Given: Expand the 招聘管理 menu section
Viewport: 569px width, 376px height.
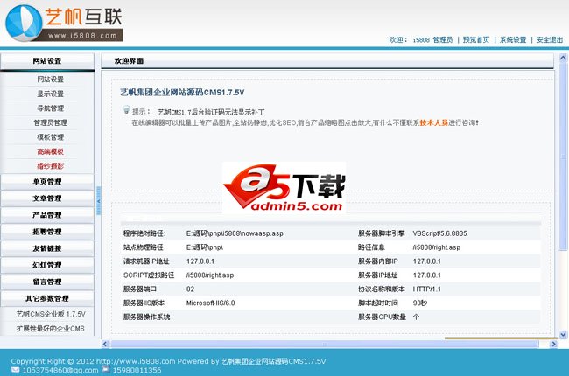Looking at the screenshot, I should (47, 232).
